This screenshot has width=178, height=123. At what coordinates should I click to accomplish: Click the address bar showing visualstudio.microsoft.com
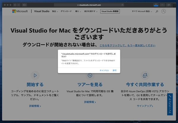89,5
